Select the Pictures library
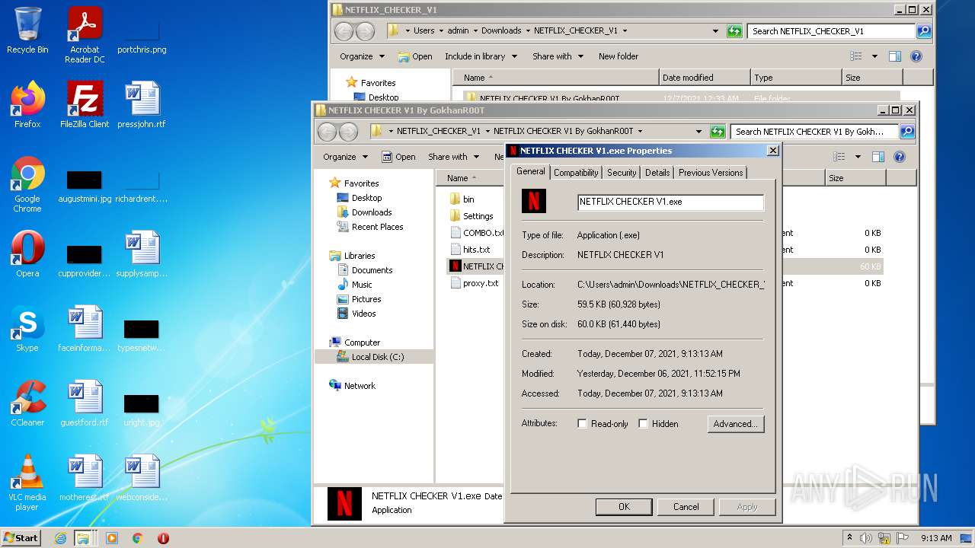 coord(366,299)
